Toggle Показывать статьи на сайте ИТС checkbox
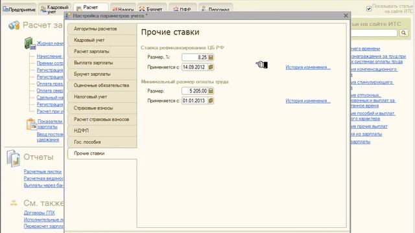Image resolution: width=415 pixels, height=233 pixels. [x=369, y=8]
